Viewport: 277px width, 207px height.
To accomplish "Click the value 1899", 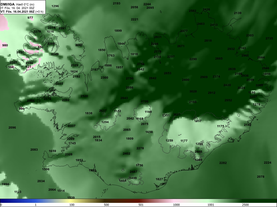I will tap(118, 31).
